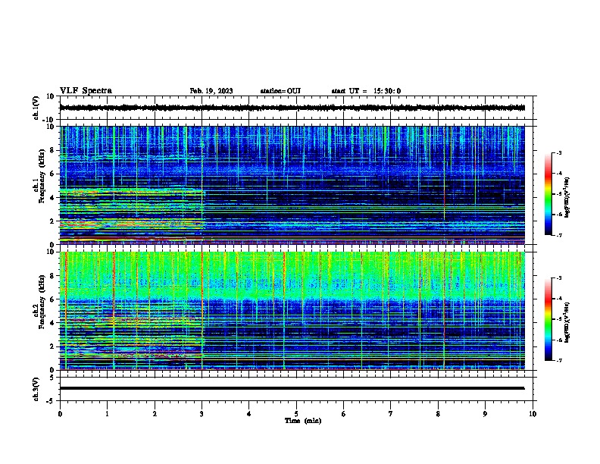The image size is (600, 464).
Task: Click the "-7" label on ch.1 color scale
Action: (559, 235)
